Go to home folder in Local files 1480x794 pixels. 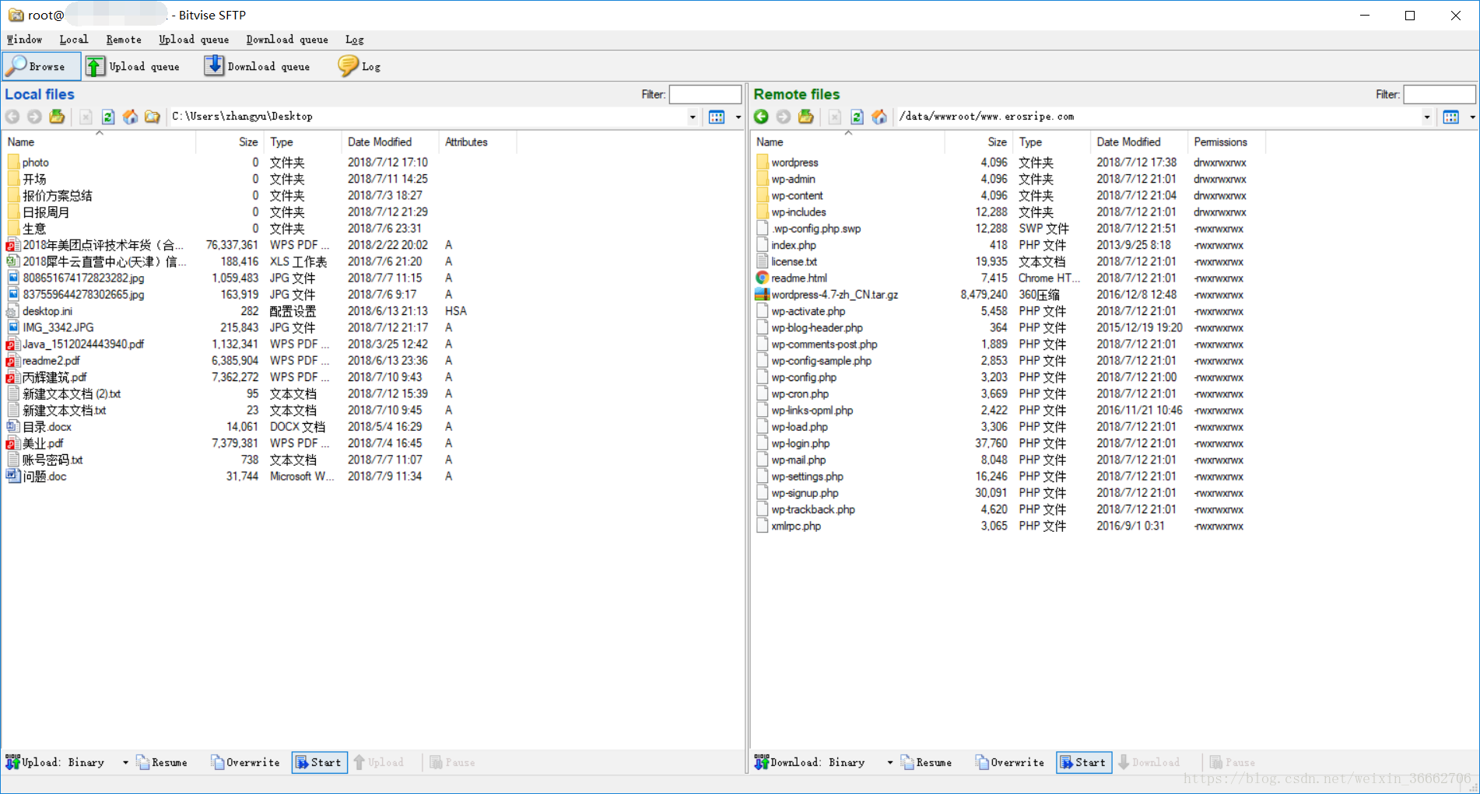pos(130,117)
